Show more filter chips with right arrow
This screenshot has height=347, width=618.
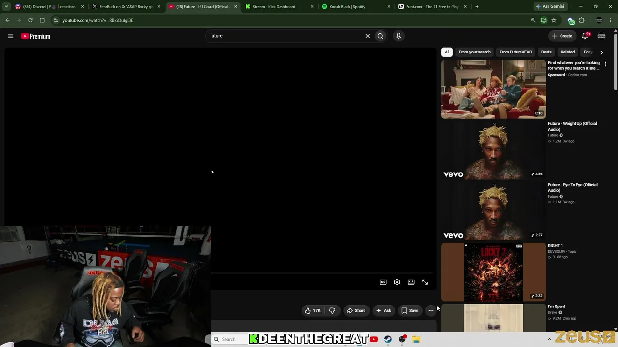pos(601,52)
